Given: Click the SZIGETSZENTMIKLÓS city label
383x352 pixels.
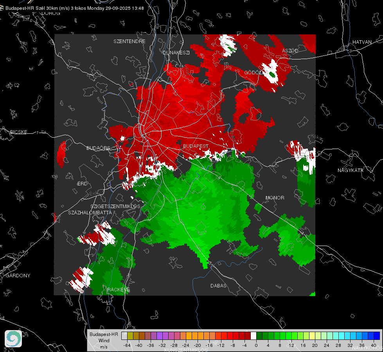Looking at the screenshot, I should click(x=115, y=207).
